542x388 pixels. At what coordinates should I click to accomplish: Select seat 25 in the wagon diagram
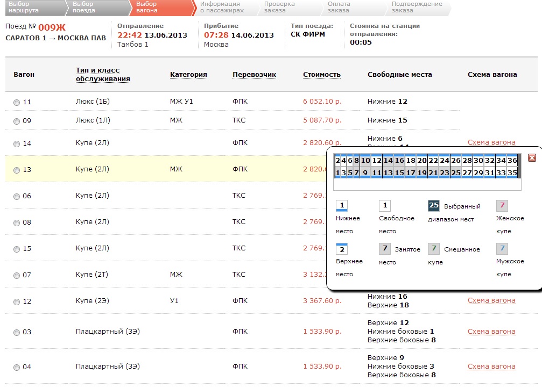point(455,173)
